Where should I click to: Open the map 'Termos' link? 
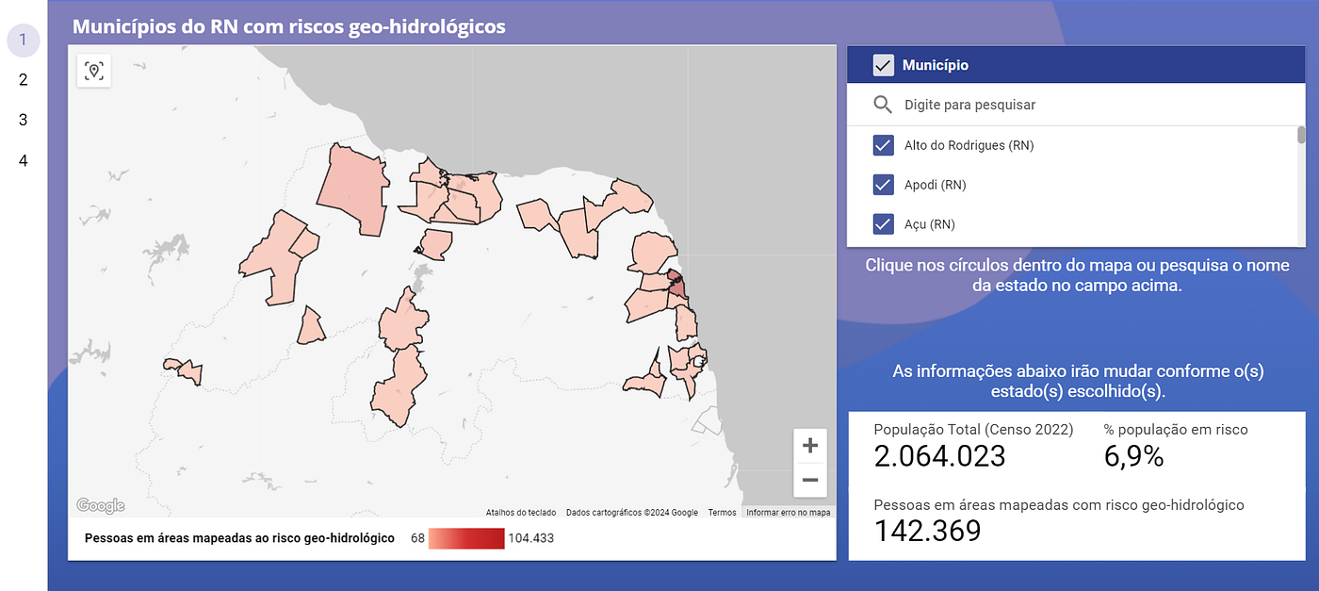click(722, 513)
